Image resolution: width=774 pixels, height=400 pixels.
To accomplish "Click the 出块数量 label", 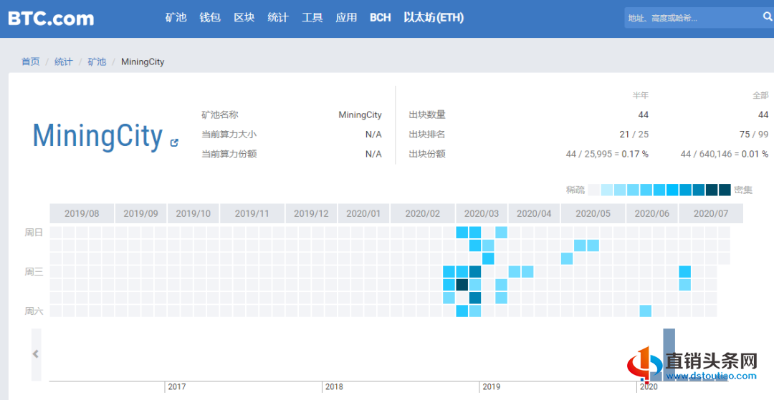I will pos(427,114).
